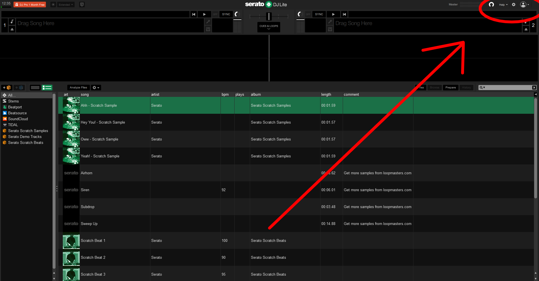Click the headphone cue icon on deck 1
Viewport: 539px width, 281px height.
(x=237, y=14)
